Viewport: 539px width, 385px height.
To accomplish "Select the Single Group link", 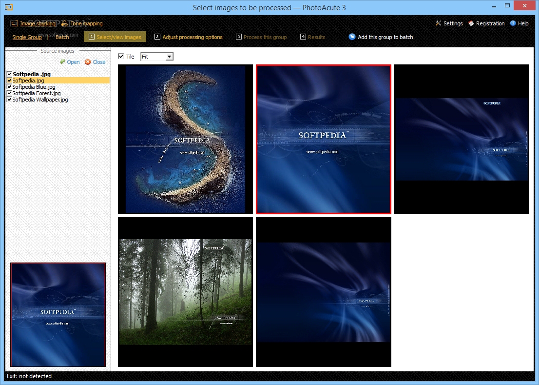I will pos(27,37).
